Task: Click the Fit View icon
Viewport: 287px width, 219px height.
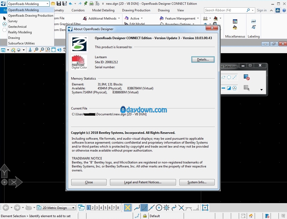Action: coord(54,50)
